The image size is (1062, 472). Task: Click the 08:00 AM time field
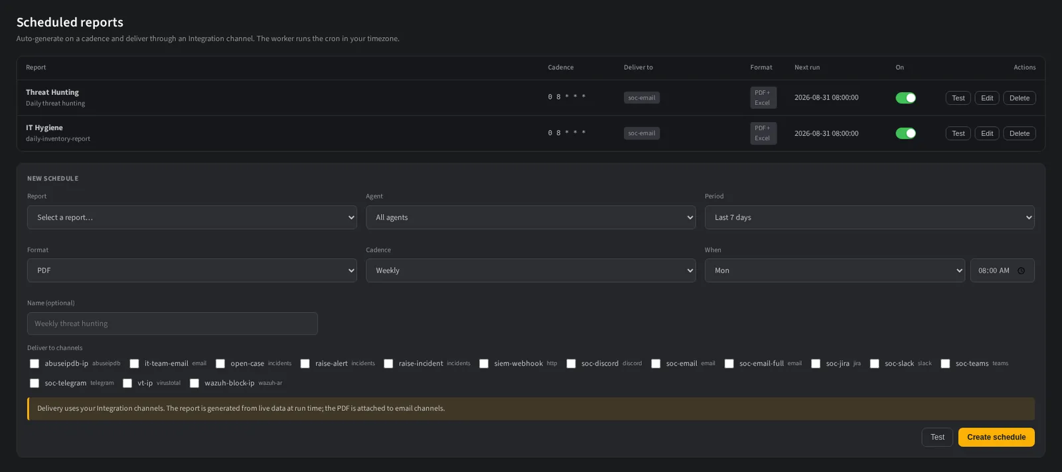coord(1002,270)
